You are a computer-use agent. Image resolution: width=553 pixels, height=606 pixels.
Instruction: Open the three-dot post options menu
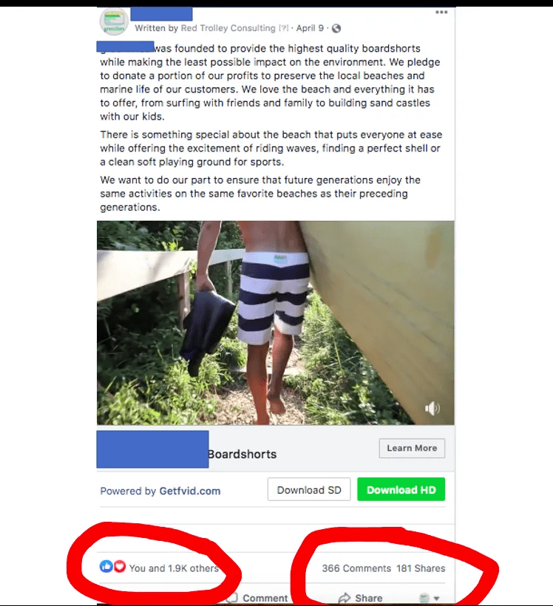pyautogui.click(x=441, y=13)
